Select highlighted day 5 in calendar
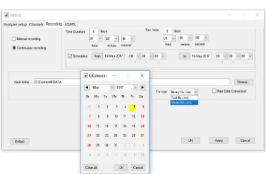 (x=132, y=108)
